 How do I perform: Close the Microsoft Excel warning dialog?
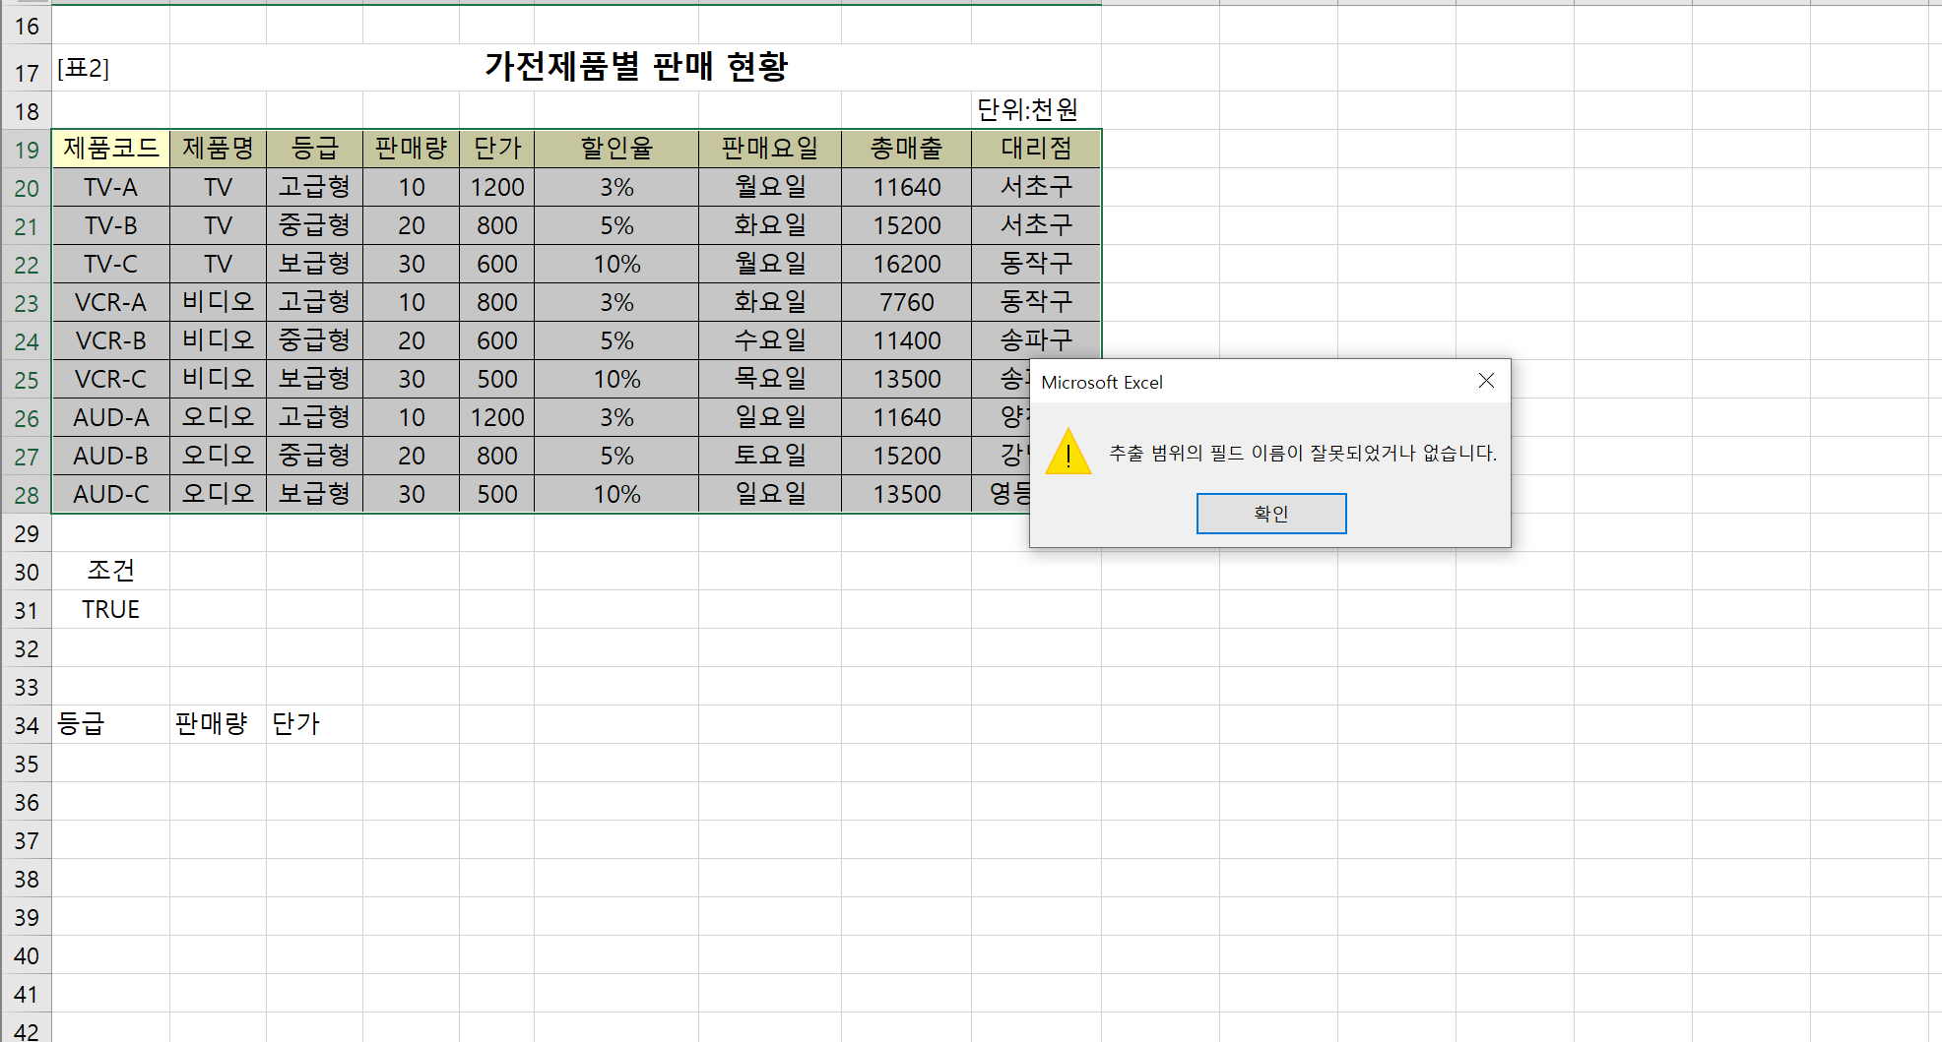coord(1486,381)
